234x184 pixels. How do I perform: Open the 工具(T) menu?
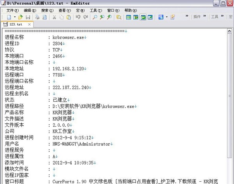pyautogui.click(x=96, y=11)
